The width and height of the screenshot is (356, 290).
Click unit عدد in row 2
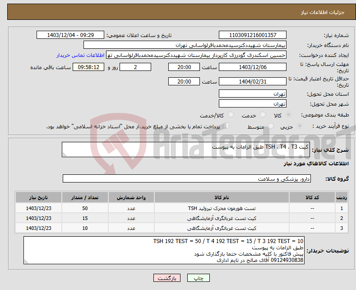(131, 218)
